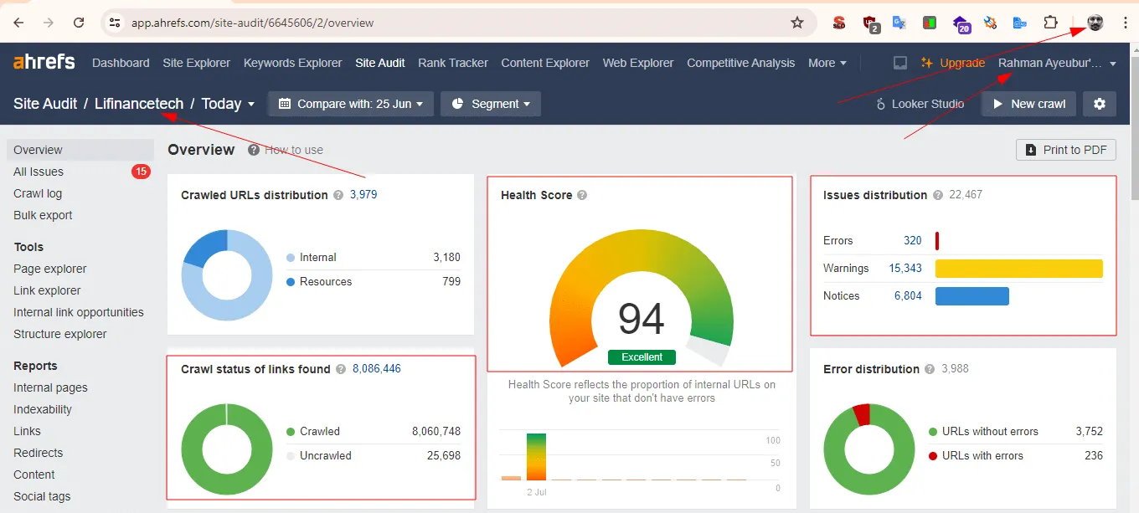Click the site info icon in address bar
The height and width of the screenshot is (513, 1139).
(116, 23)
